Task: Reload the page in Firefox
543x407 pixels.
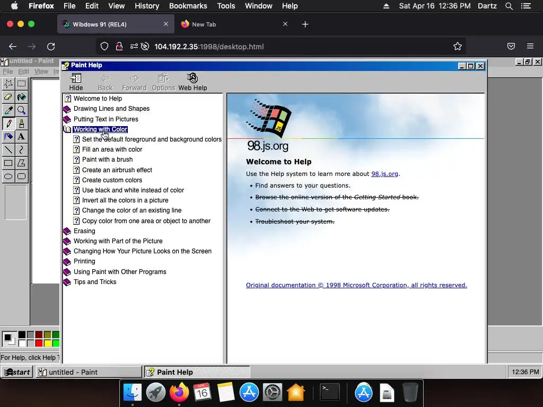Action: 51,47
